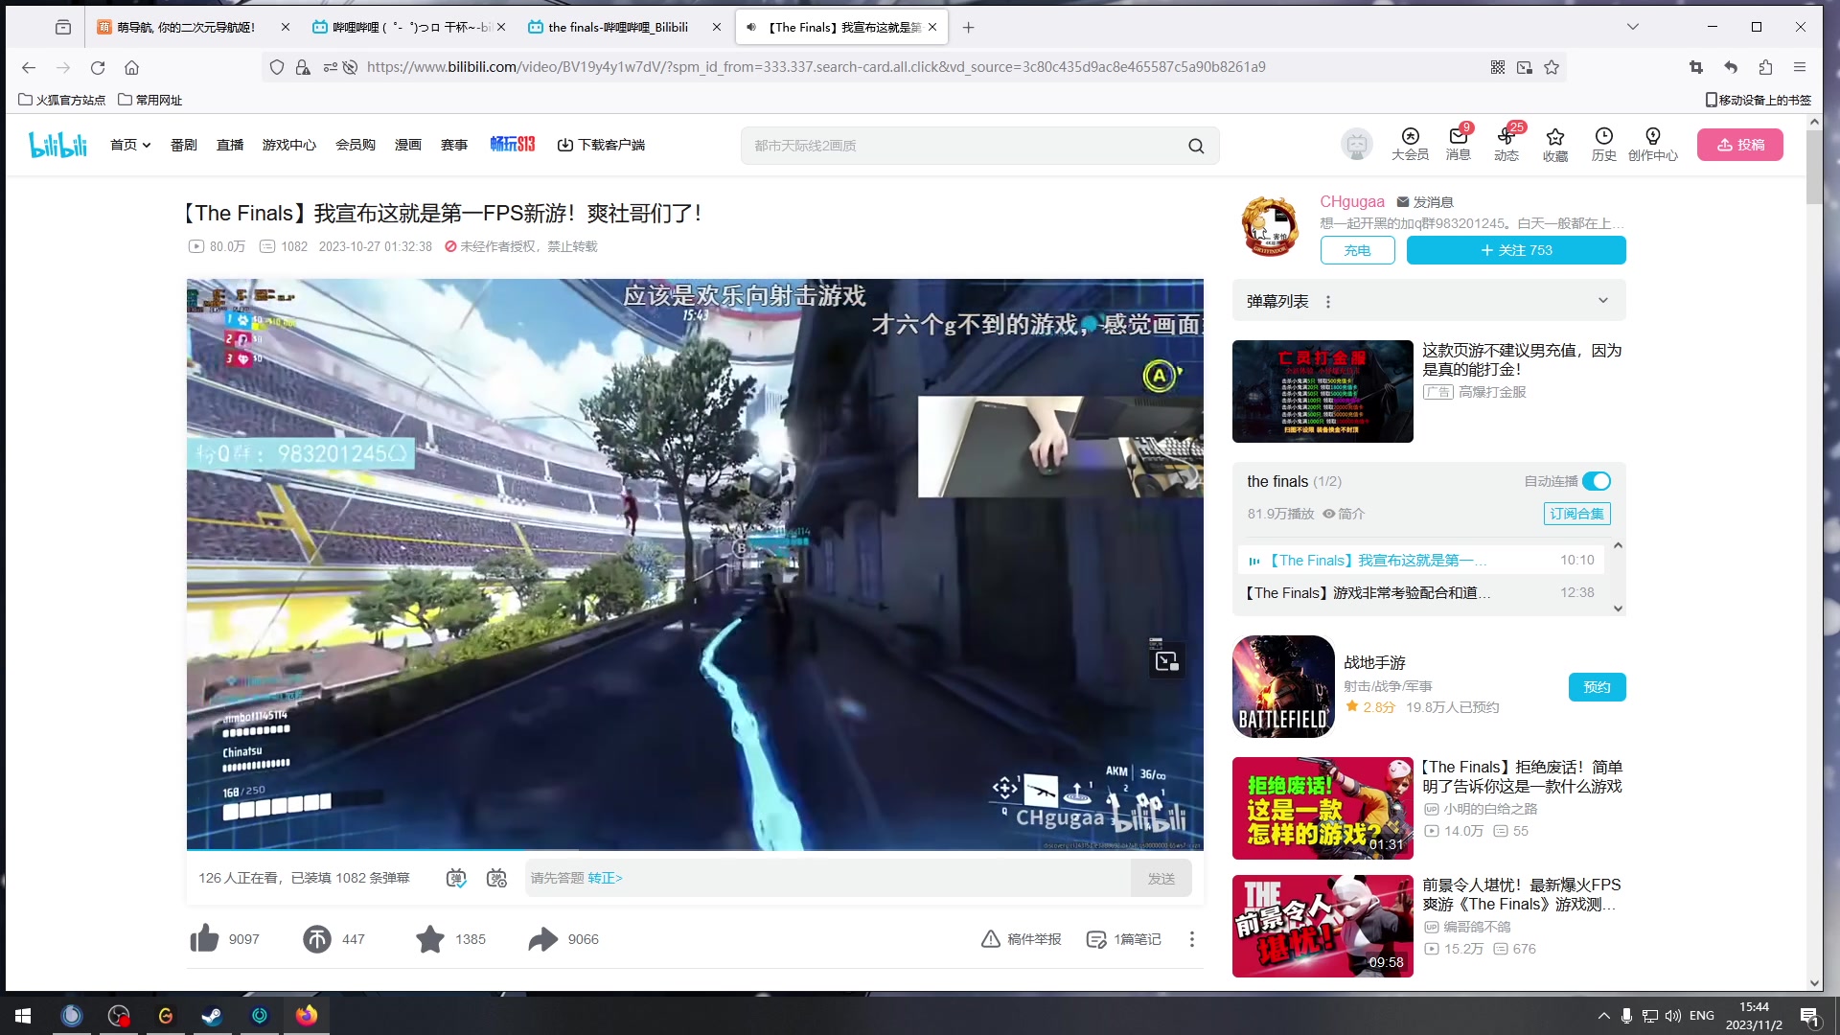Image resolution: width=1840 pixels, height=1035 pixels.
Task: Open more actions three-dot menu below video
Action: pyautogui.click(x=1192, y=939)
